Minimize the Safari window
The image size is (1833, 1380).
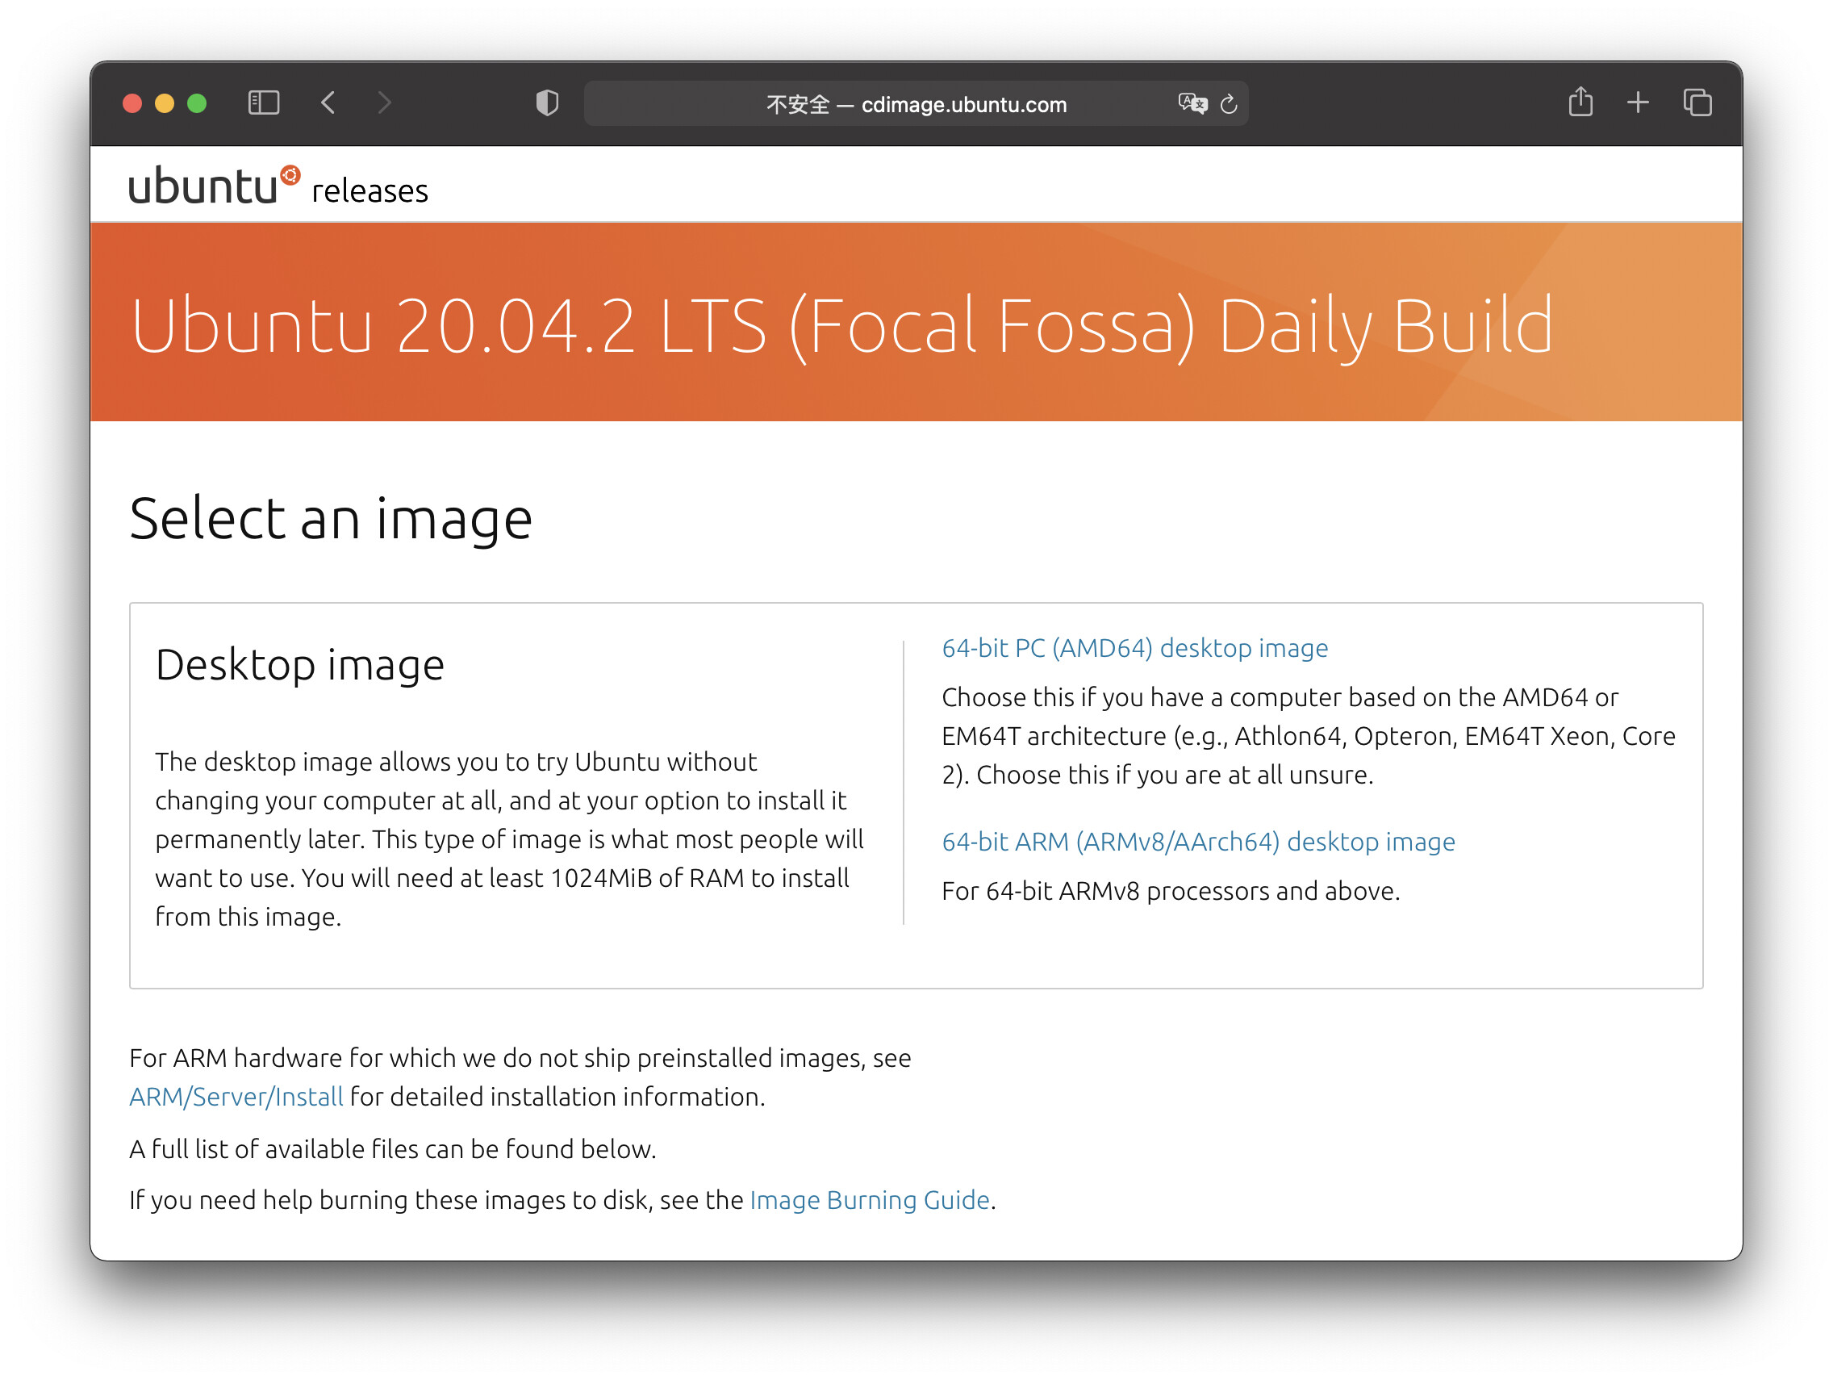point(164,103)
